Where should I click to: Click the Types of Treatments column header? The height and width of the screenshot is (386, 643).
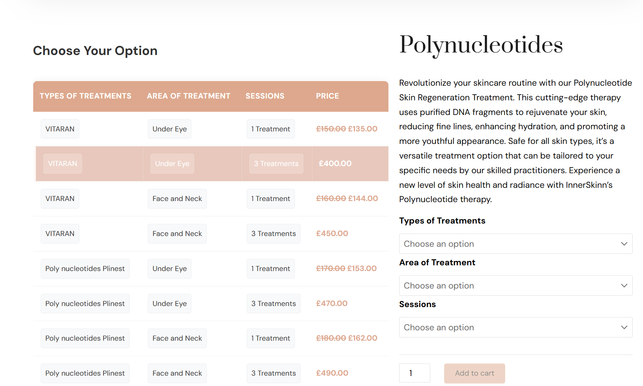coord(85,96)
